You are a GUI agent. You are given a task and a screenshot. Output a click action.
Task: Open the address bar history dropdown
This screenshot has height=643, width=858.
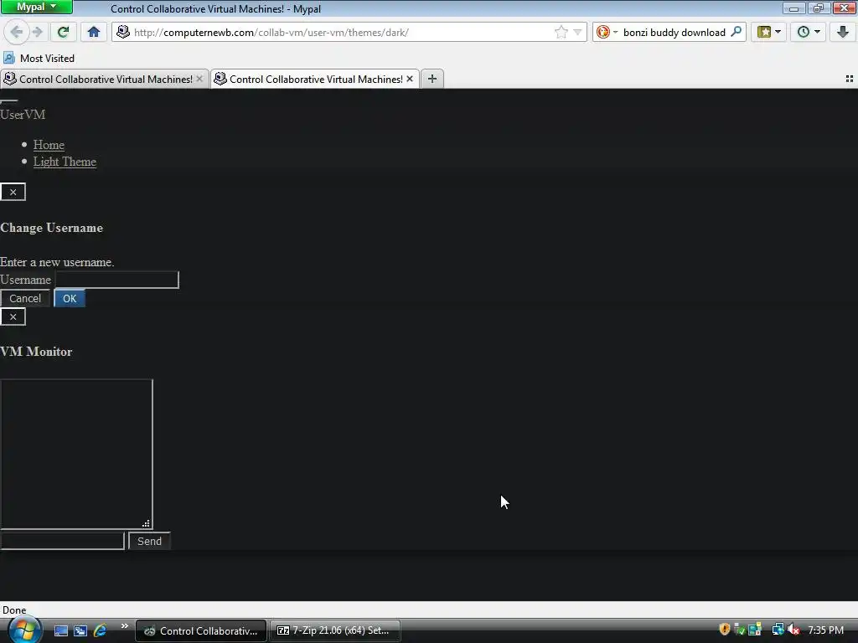tap(577, 33)
